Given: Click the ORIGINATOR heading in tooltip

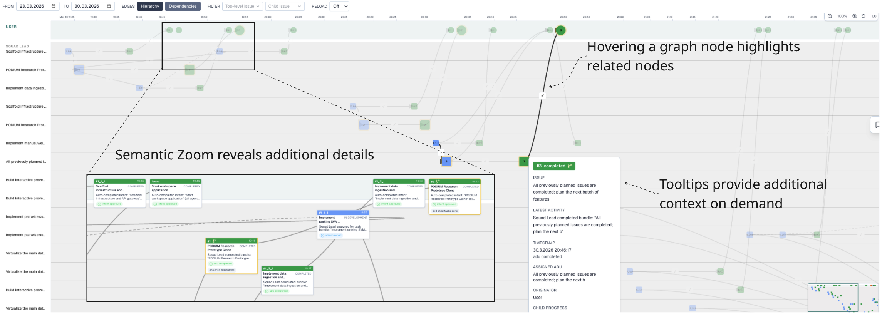Looking at the screenshot, I should click(x=545, y=290).
